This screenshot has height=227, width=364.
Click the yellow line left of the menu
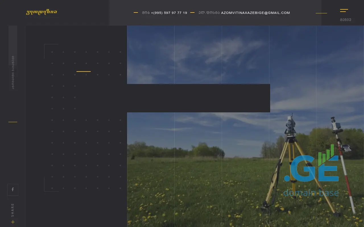tap(321, 13)
